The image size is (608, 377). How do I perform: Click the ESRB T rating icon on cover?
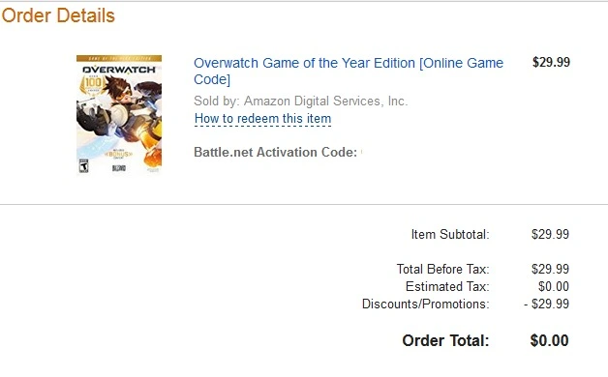pyautogui.click(x=84, y=165)
